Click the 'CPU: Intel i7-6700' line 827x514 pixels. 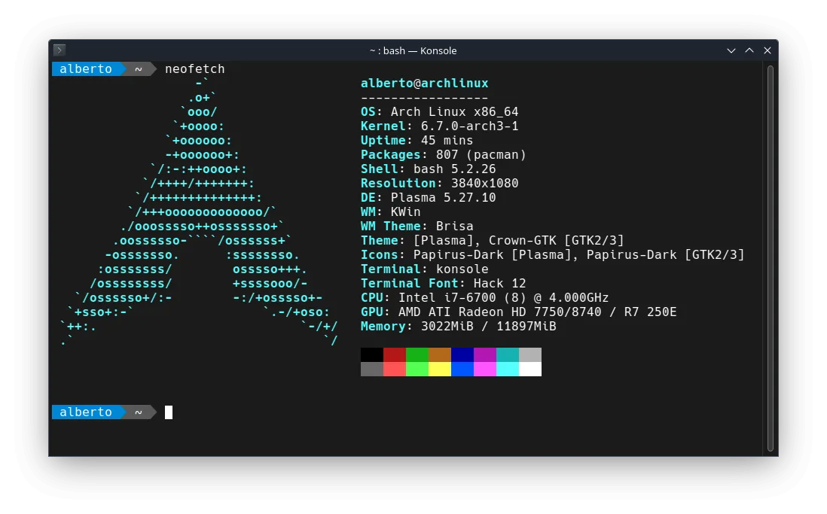485,297
